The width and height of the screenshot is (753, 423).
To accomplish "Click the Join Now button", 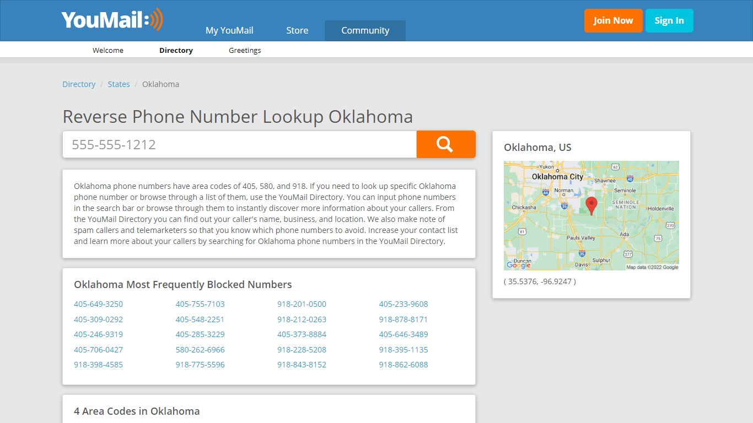I will tap(613, 20).
